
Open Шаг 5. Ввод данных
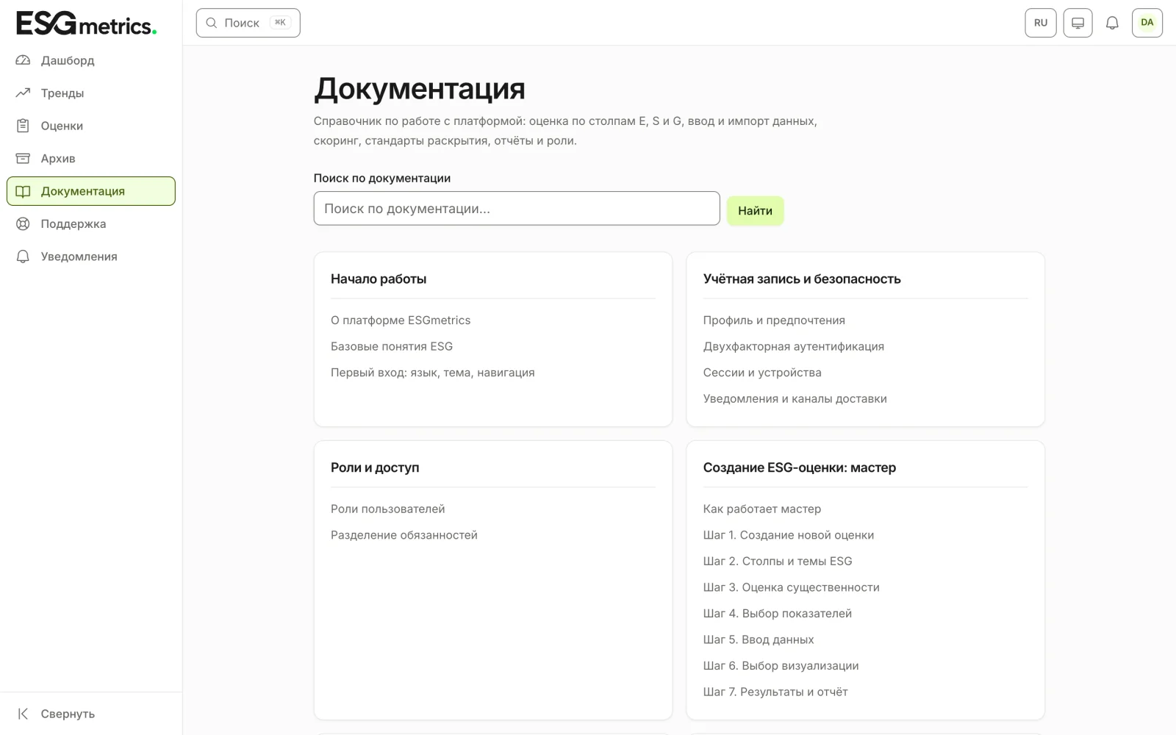pyautogui.click(x=759, y=639)
